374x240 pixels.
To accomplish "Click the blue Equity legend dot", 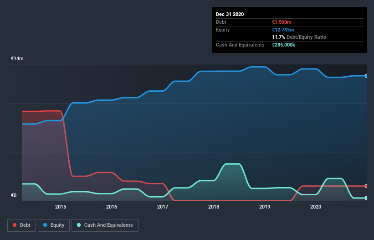I will point(45,225).
